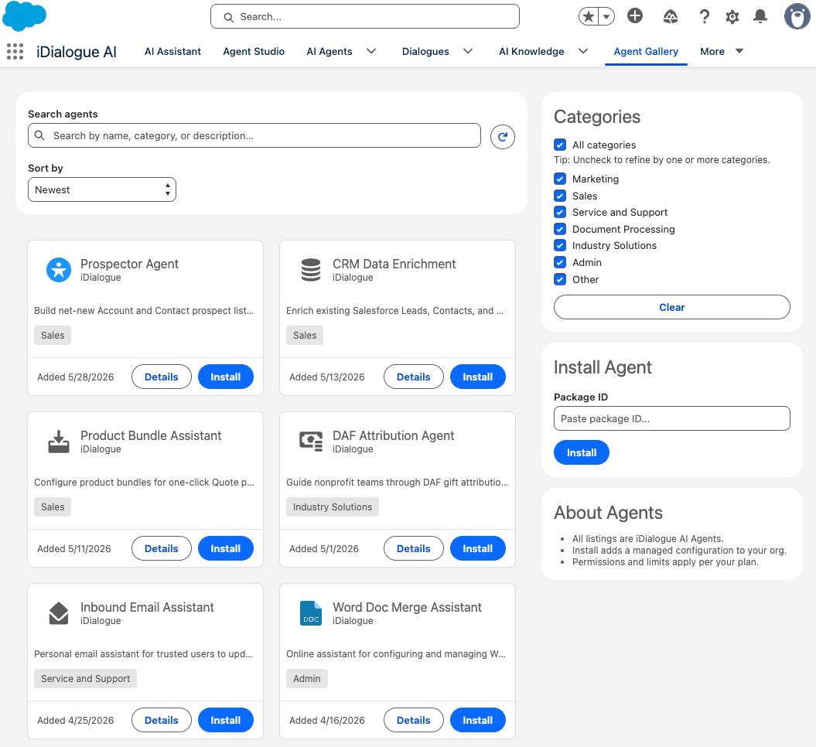View Details for CRM Data Enrichment
Viewport: 816px width, 747px height.
[x=414, y=377]
